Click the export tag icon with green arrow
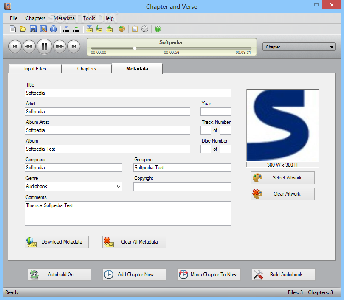Image resolution: width=344 pixels, height=300 pixels. (109, 29)
